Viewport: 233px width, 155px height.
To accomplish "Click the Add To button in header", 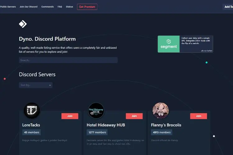I will pyautogui.click(x=228, y=7).
